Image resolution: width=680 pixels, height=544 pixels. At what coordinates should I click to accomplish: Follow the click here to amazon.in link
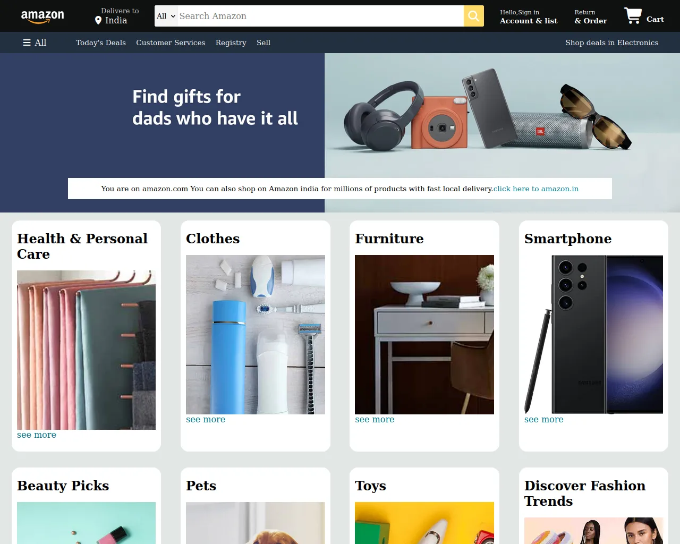coord(536,189)
